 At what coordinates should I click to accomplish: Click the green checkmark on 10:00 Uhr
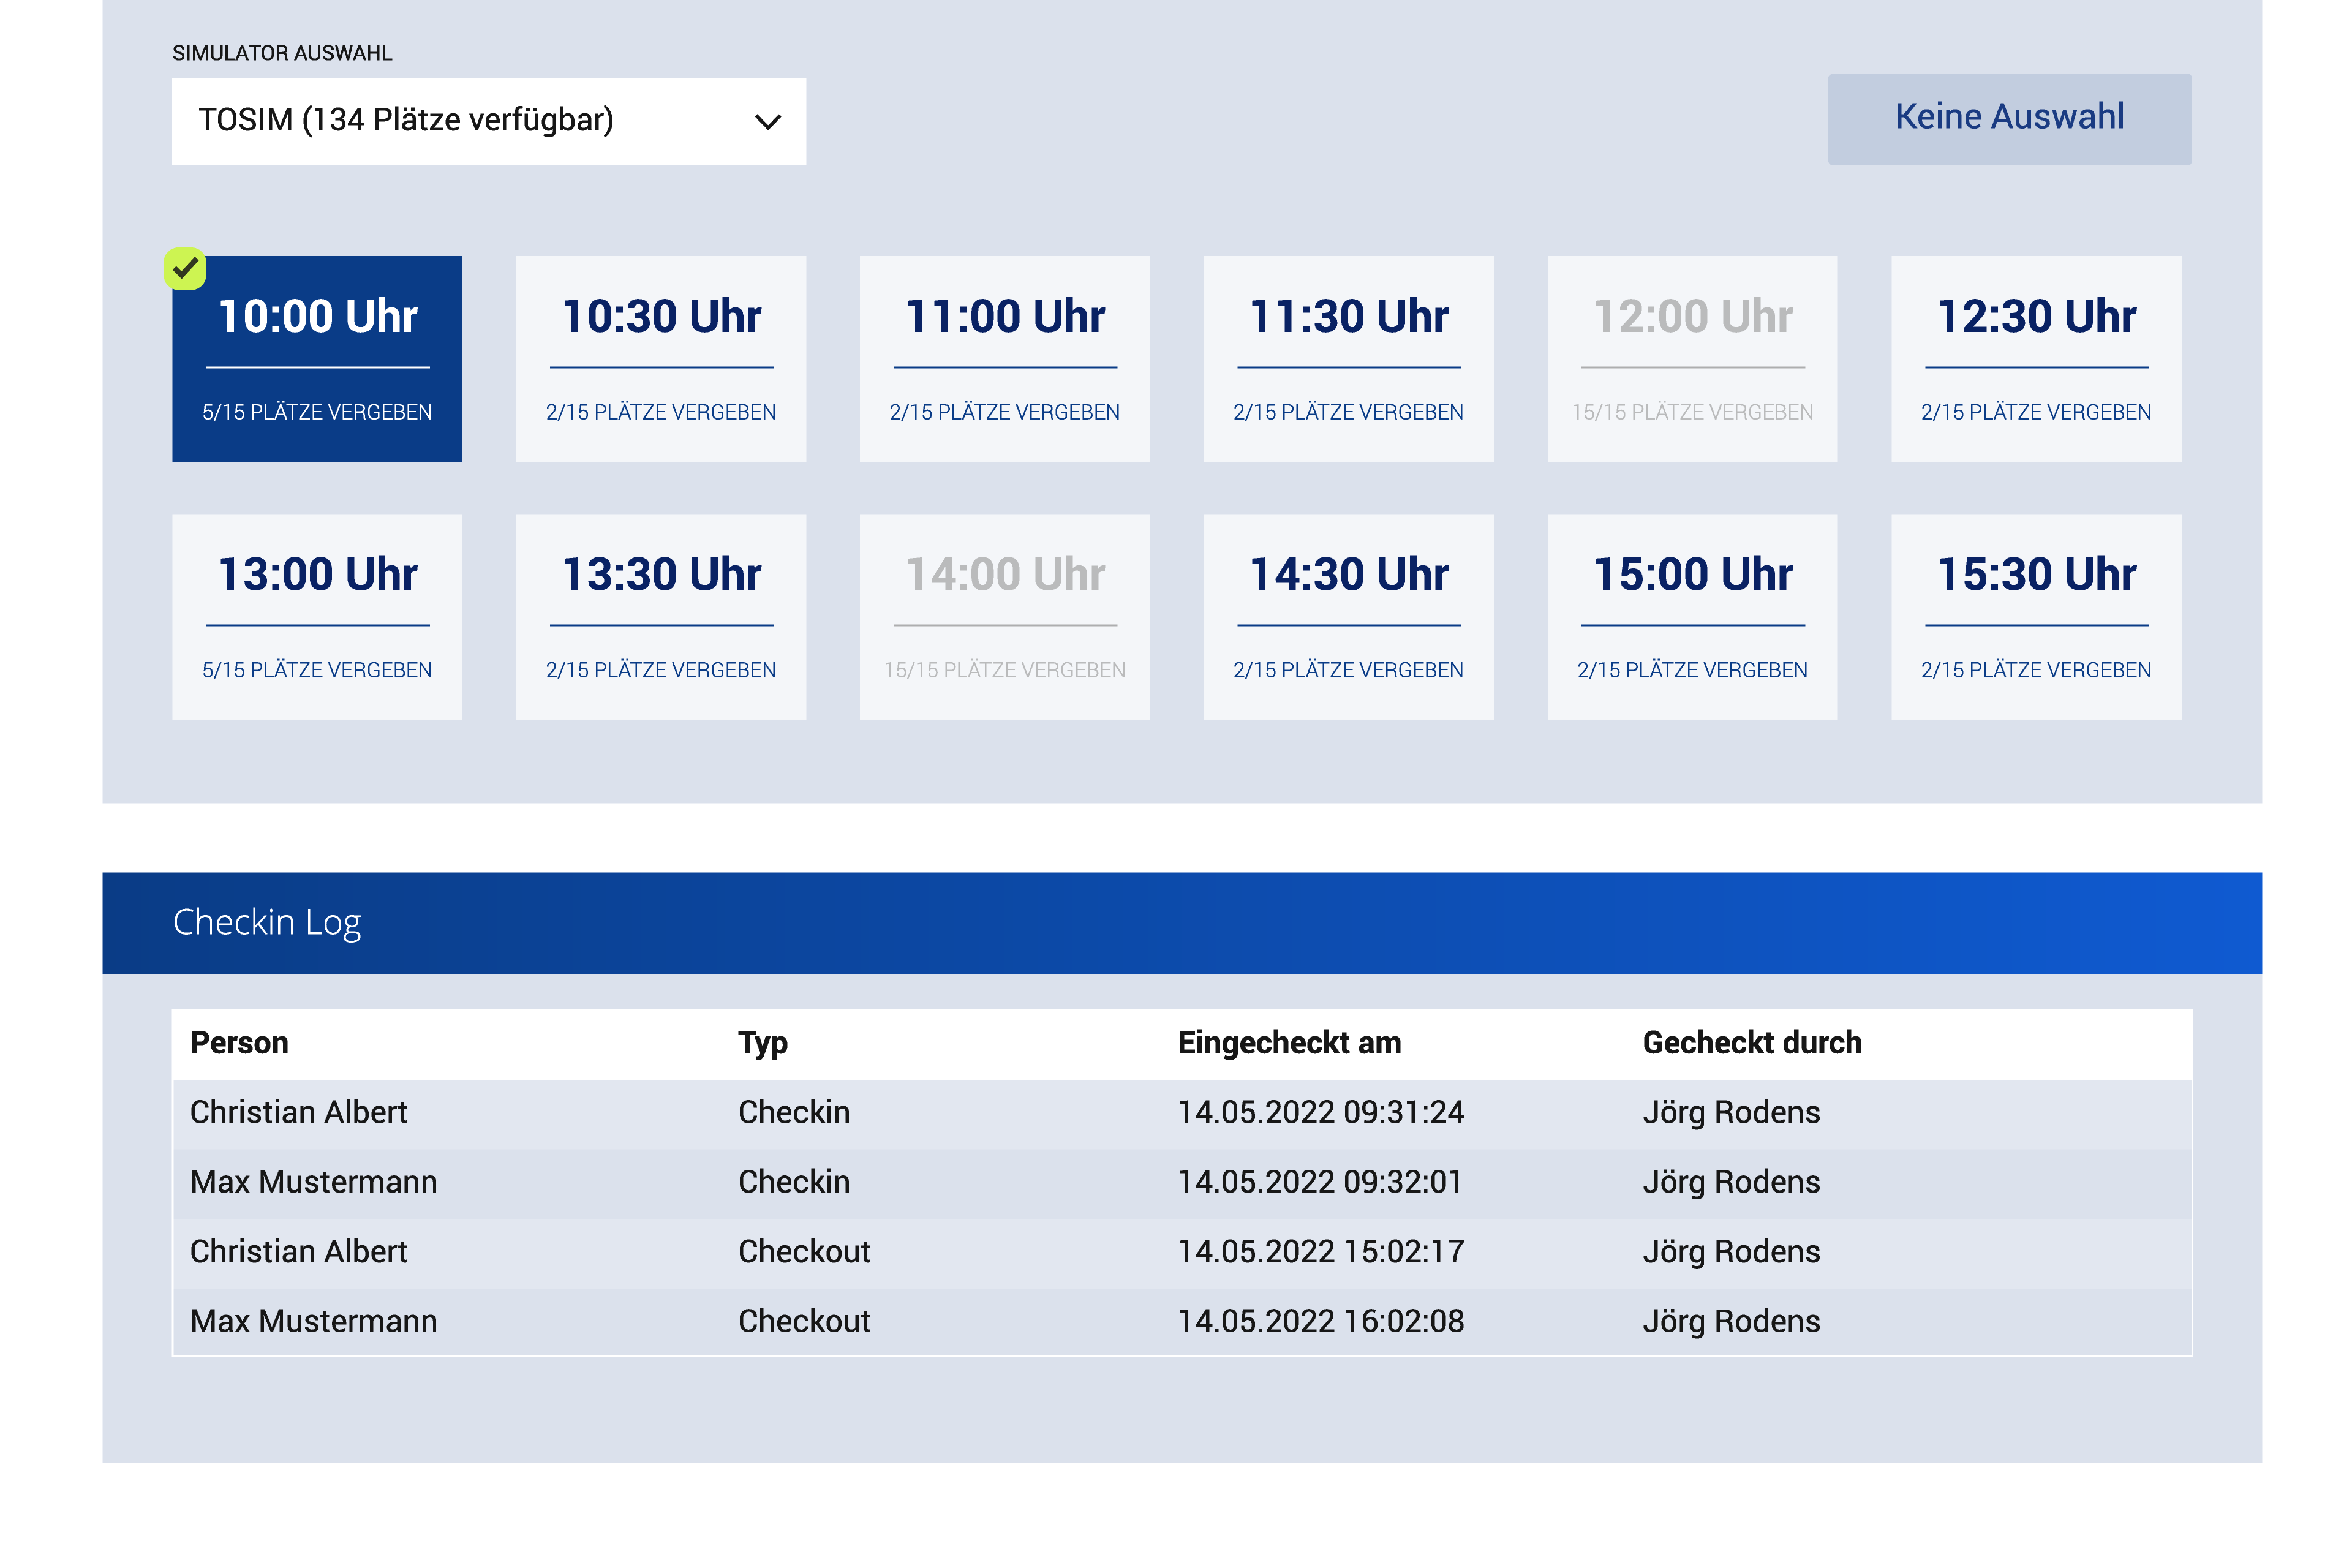coord(185,268)
